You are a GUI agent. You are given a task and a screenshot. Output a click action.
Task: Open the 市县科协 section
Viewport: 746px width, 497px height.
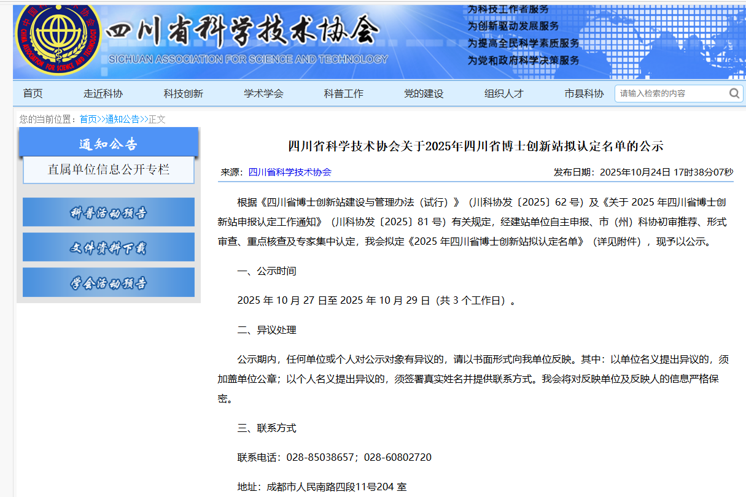[583, 93]
